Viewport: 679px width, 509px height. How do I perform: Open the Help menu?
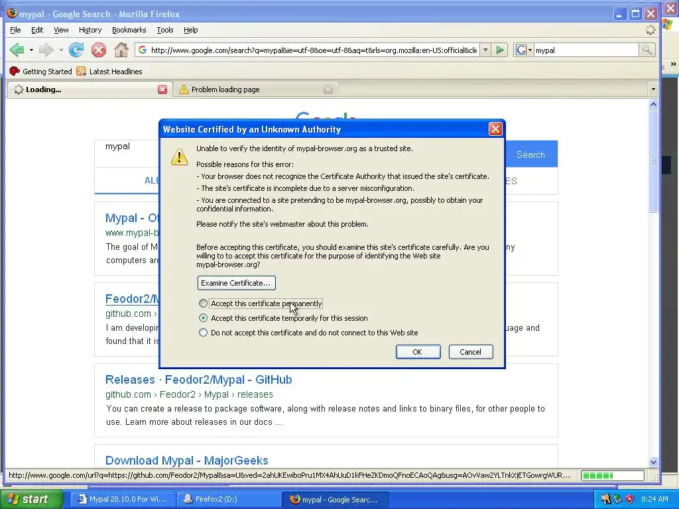(190, 30)
